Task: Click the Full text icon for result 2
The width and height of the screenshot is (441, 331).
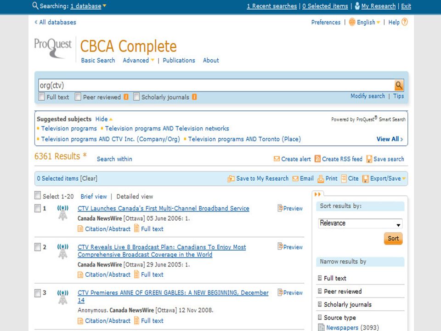Action: tap(137, 274)
